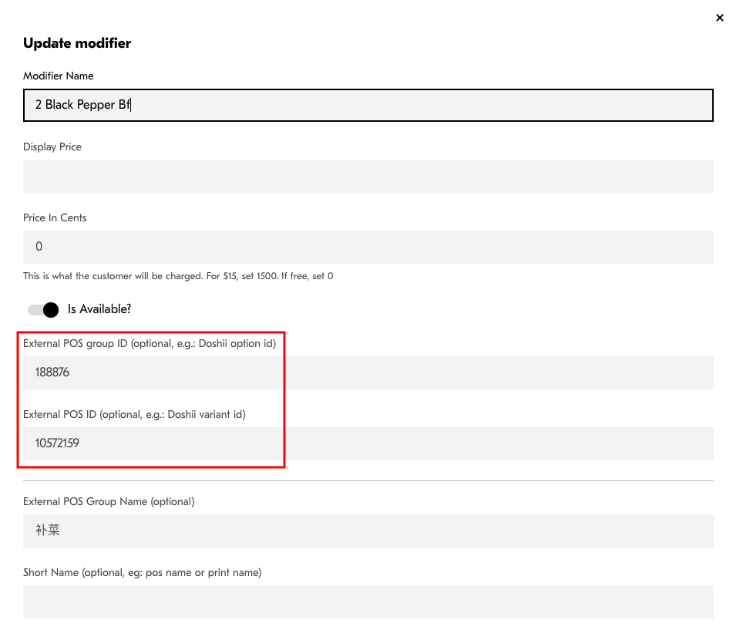Click the Update modifier dialog title
The width and height of the screenshot is (733, 630).
click(x=77, y=43)
